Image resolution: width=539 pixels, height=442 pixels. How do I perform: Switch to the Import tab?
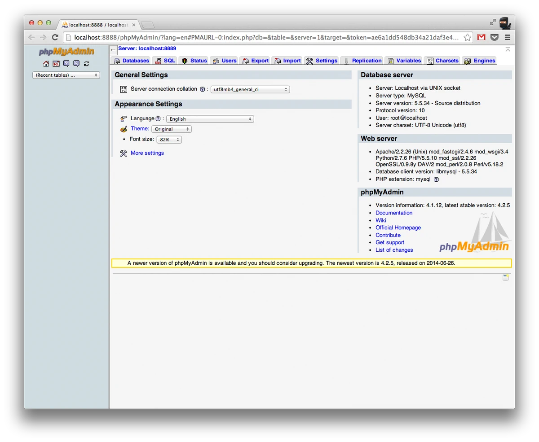287,61
